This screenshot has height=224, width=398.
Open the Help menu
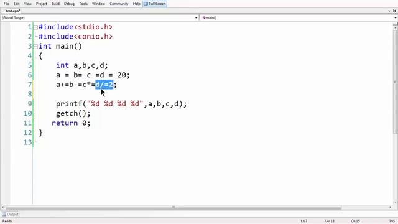tap(137, 4)
